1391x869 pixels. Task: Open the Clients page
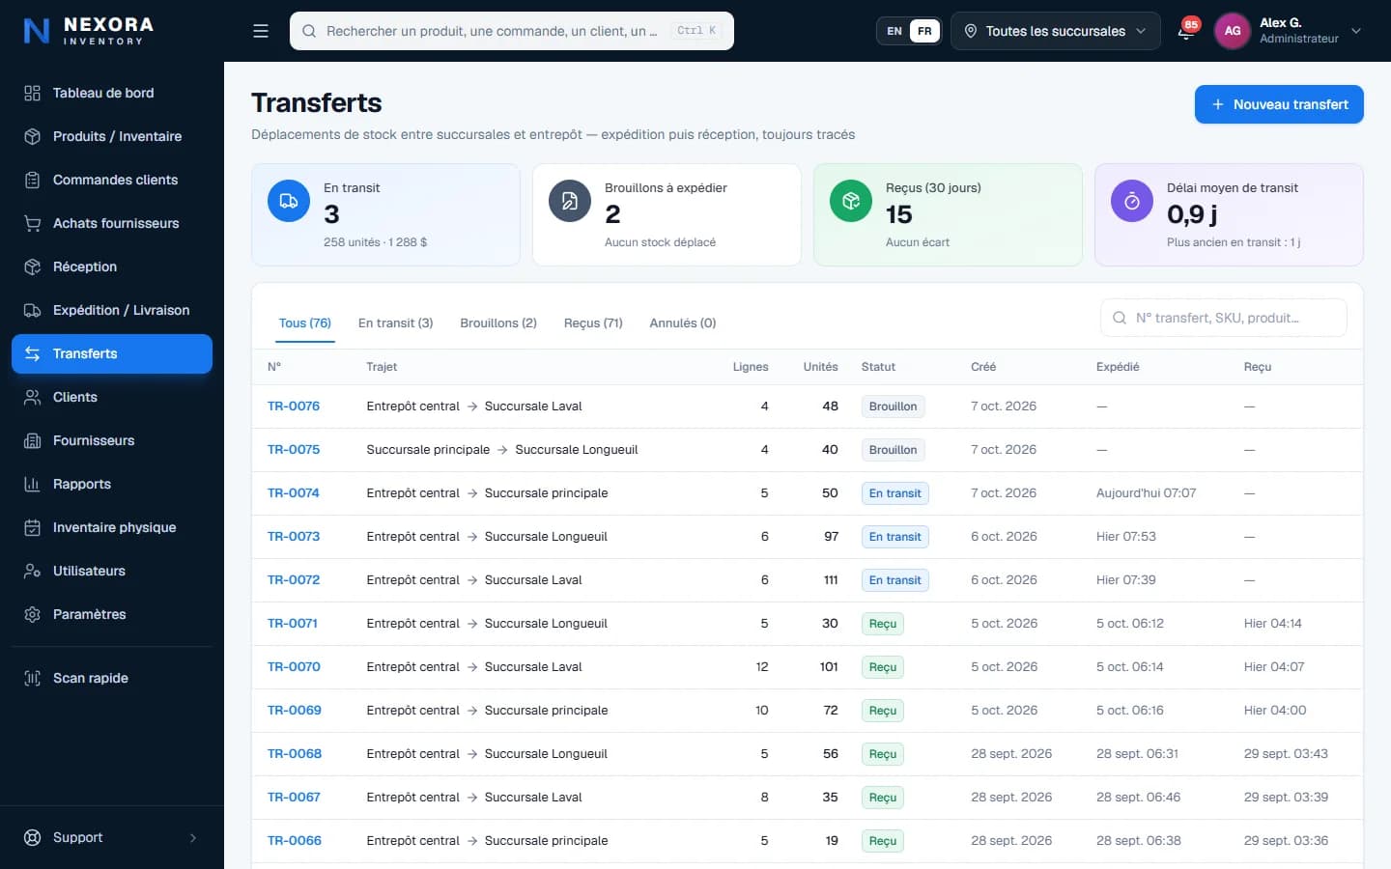click(x=112, y=397)
